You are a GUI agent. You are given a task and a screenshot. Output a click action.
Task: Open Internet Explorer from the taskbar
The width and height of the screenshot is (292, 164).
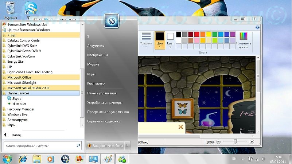point(23,159)
